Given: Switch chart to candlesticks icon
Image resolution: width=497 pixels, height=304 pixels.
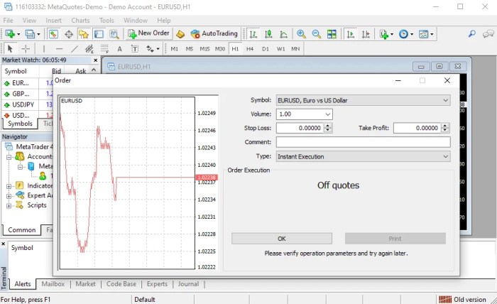Looking at the screenshot, I should pos(268,34).
